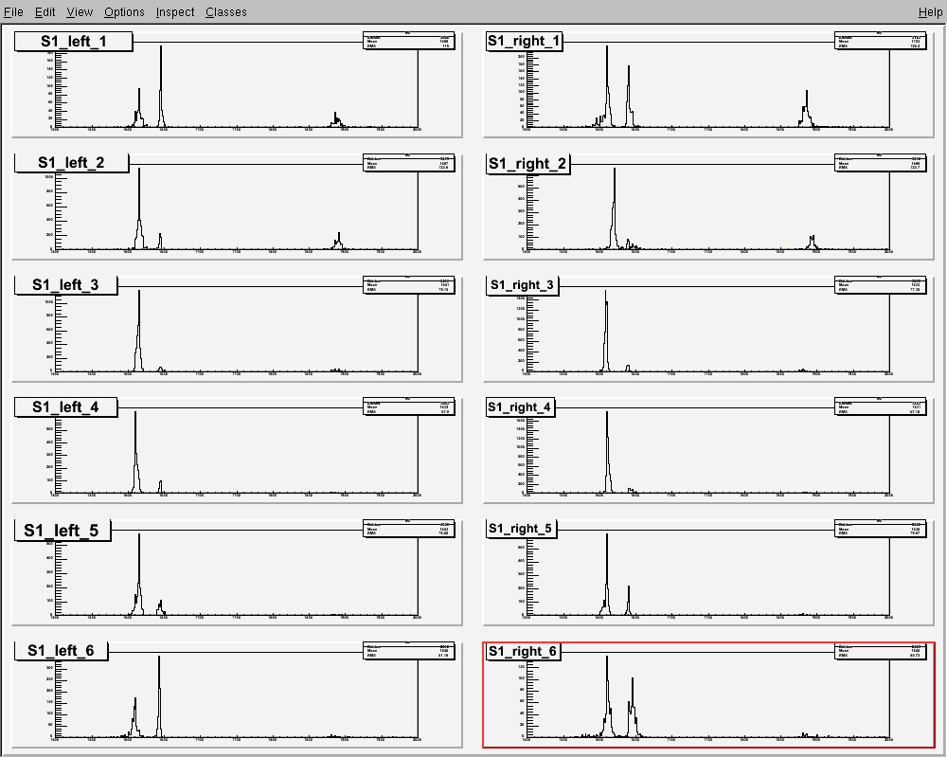Click the shorter left peak in S1_left_6
The height and width of the screenshot is (758, 947).
click(135, 717)
